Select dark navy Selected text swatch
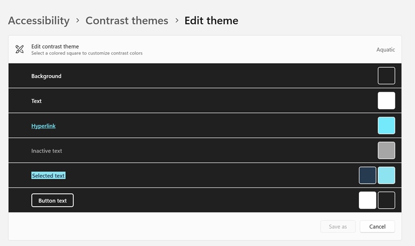415x246 pixels. click(x=367, y=175)
